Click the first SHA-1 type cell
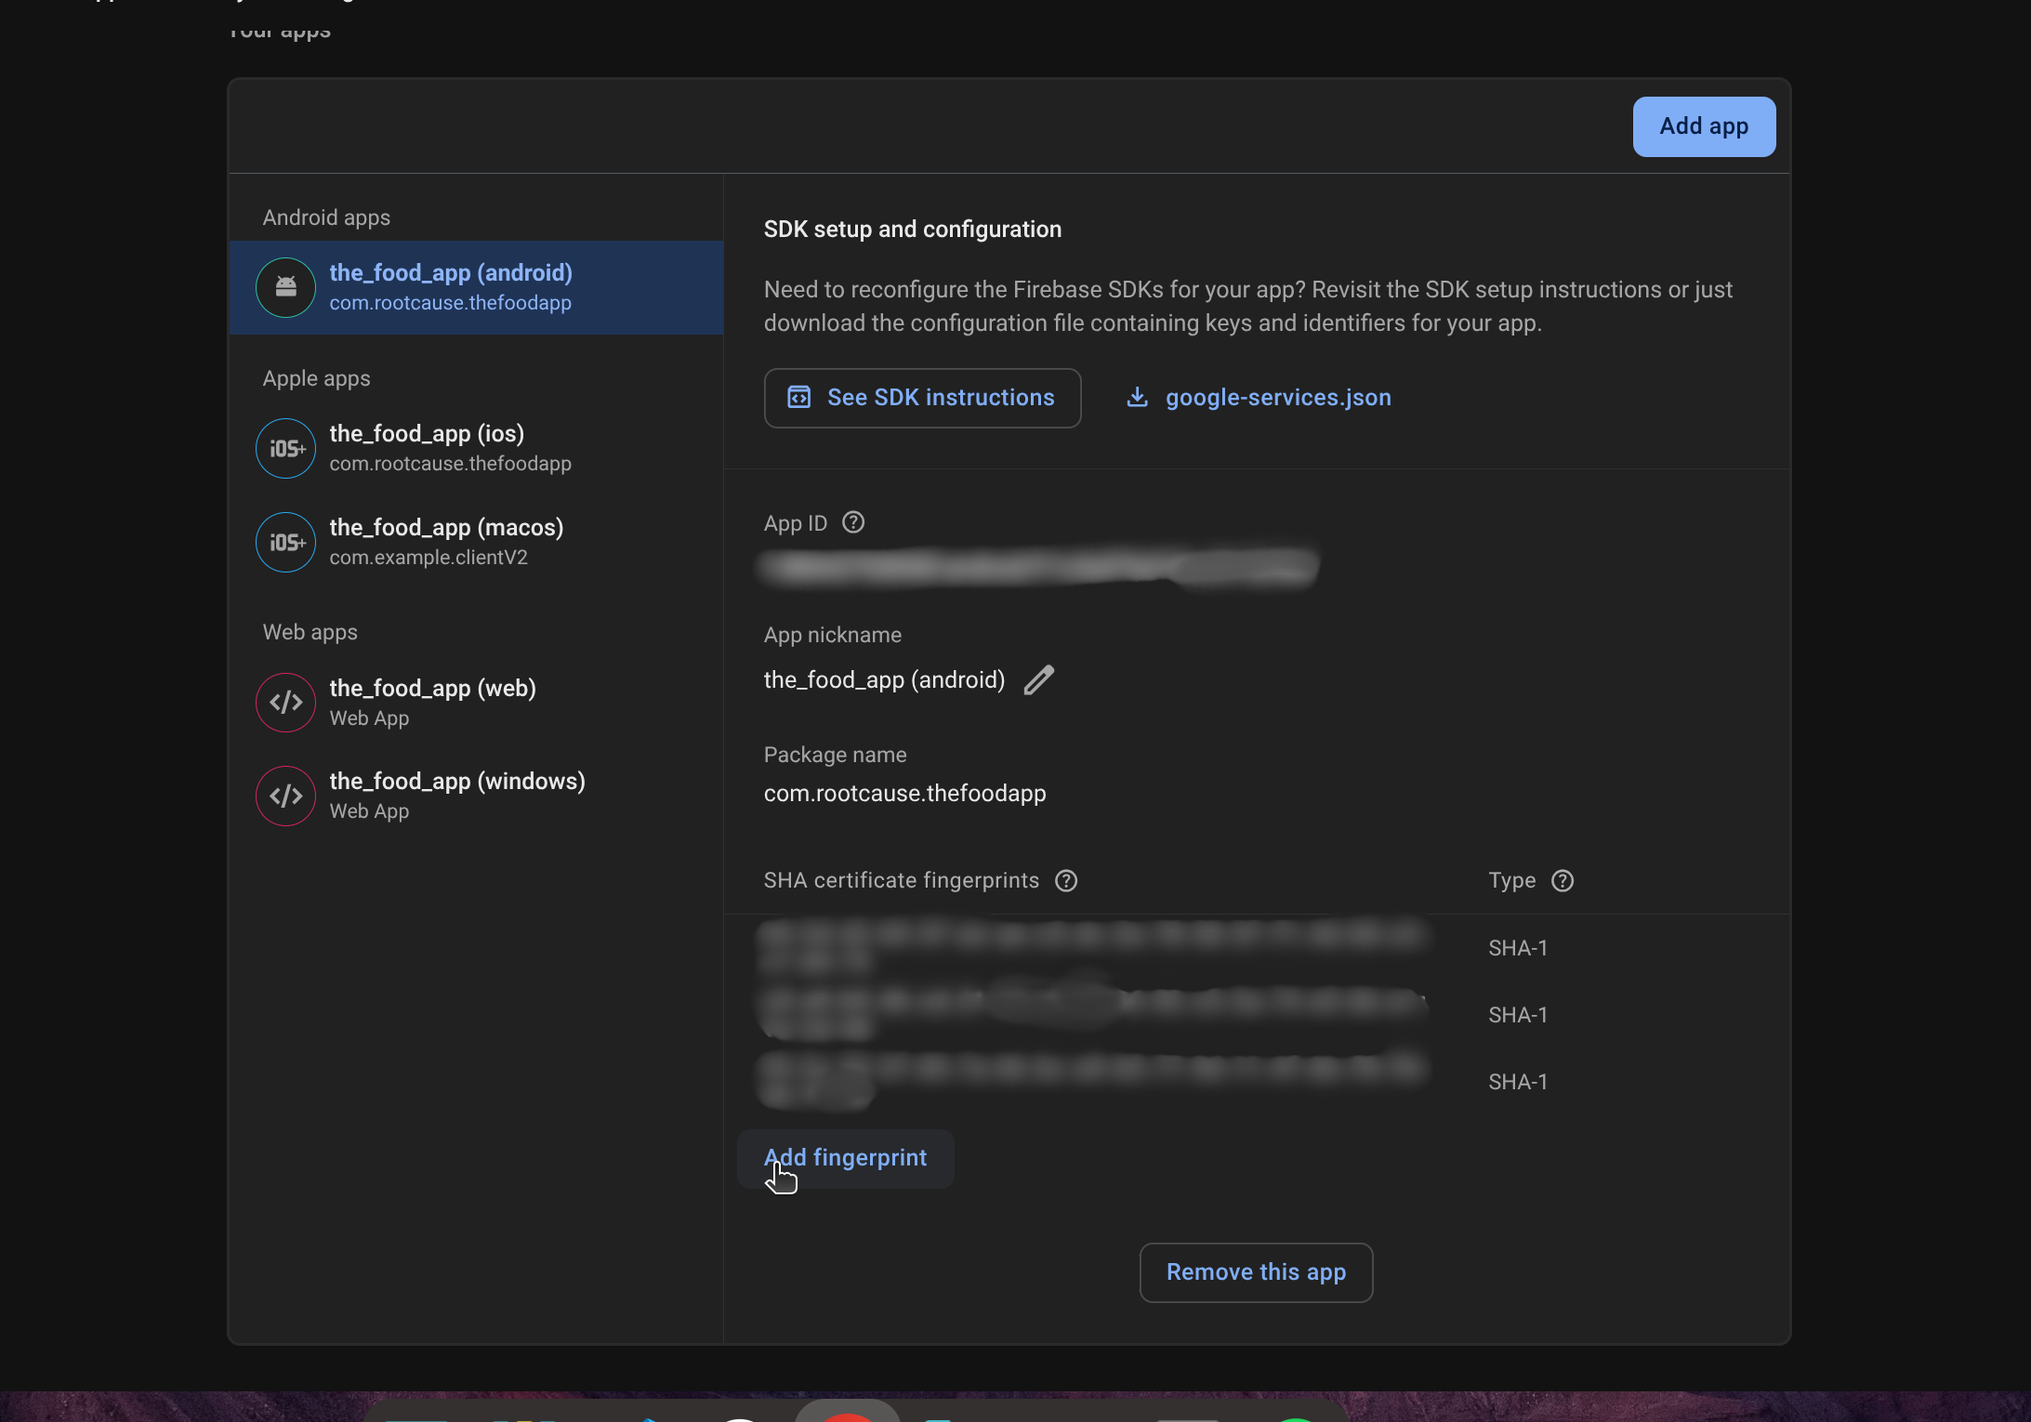The width and height of the screenshot is (2031, 1422). click(x=1518, y=948)
